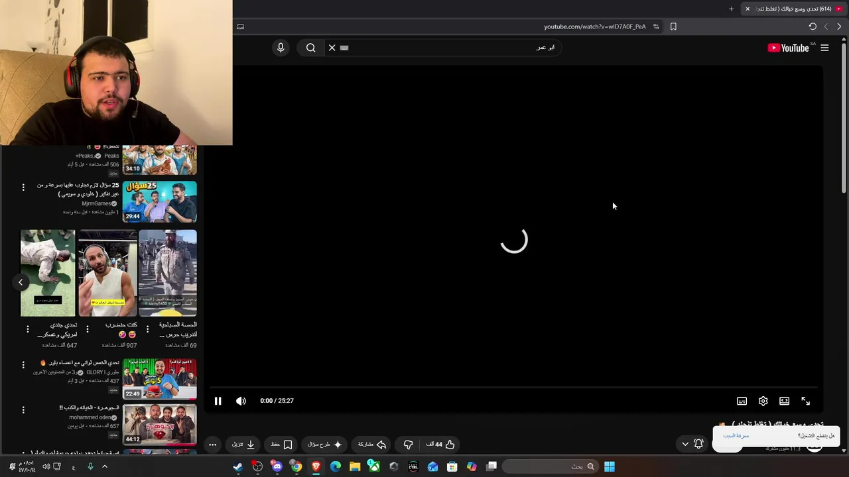The height and width of the screenshot is (477, 849).
Task: Open options for mohammed oden video
Action: click(x=23, y=410)
